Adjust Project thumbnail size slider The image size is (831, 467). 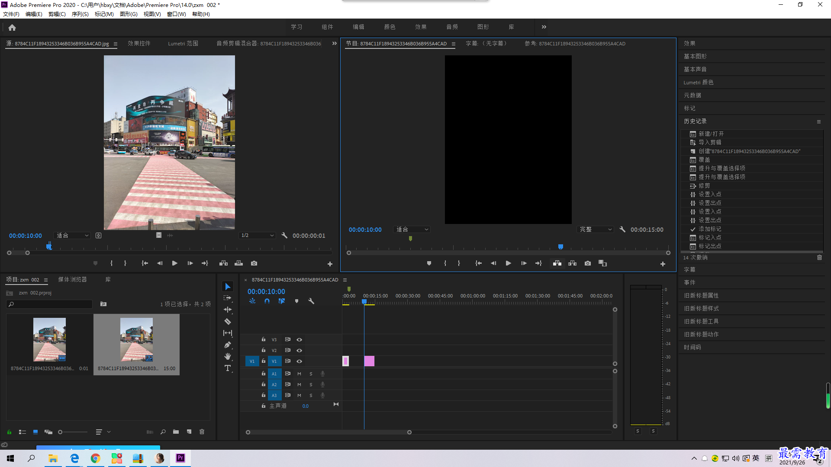[73, 432]
